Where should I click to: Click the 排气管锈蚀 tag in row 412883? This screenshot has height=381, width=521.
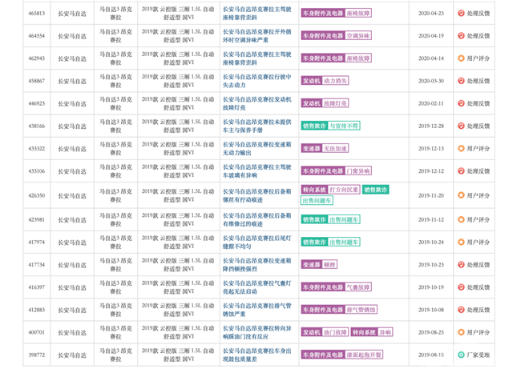click(x=361, y=310)
